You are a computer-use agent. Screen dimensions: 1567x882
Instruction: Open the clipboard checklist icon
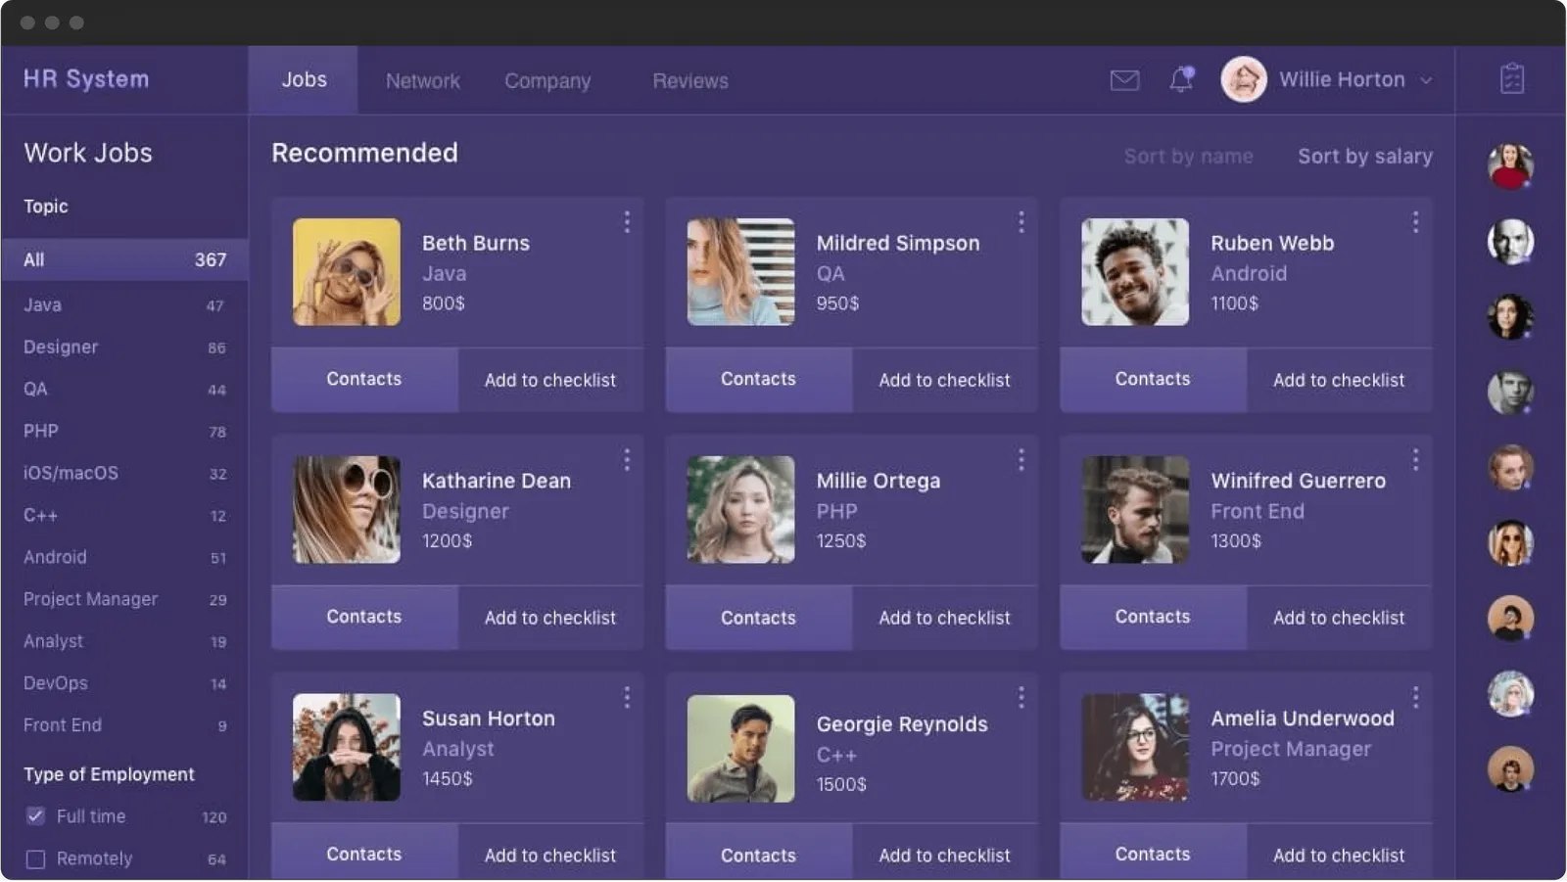pyautogui.click(x=1511, y=79)
